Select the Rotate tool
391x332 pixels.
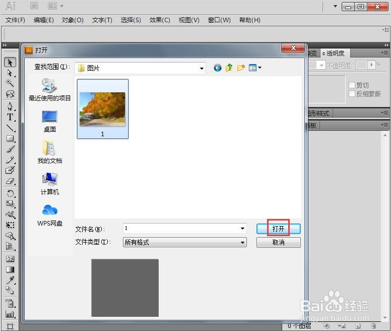coord(10,193)
